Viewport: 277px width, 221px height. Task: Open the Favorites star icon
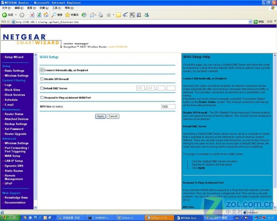click(x=67, y=15)
